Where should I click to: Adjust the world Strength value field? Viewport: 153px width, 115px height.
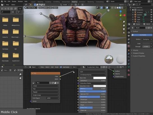coord(146,47)
